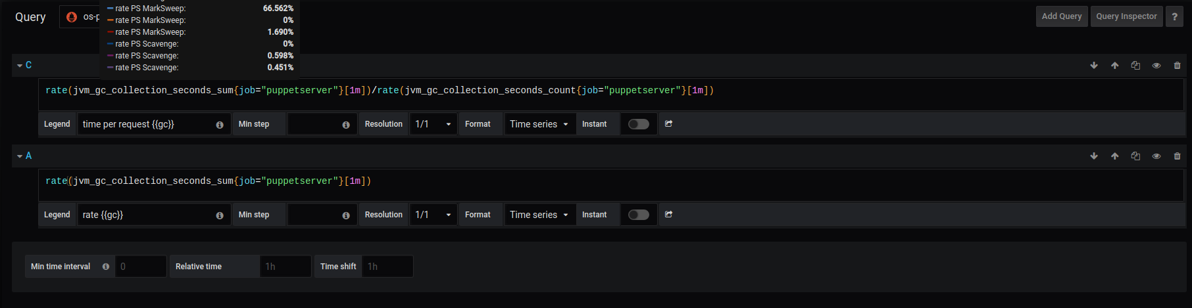Duplicate query A
Viewport: 1192px width, 308px height.
tap(1135, 156)
